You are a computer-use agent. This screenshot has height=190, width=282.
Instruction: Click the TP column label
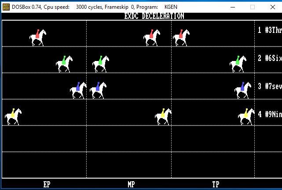(216, 184)
